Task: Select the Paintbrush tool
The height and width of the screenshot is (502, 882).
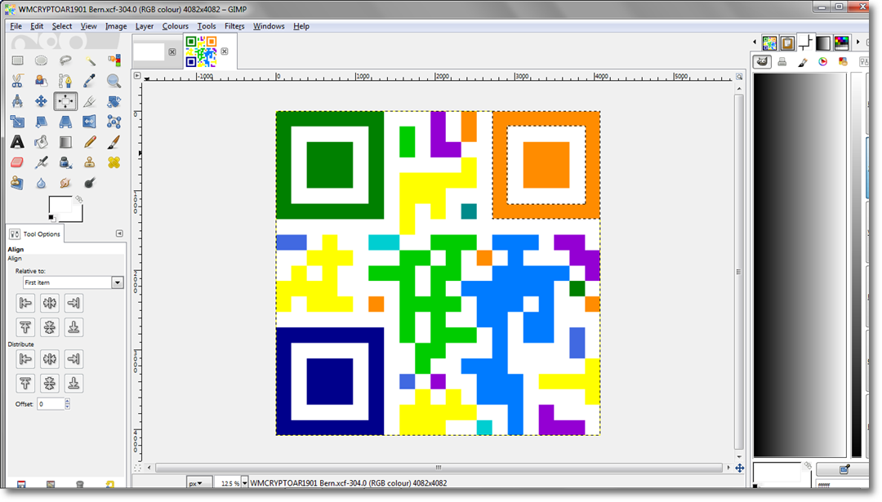Action: point(114,142)
